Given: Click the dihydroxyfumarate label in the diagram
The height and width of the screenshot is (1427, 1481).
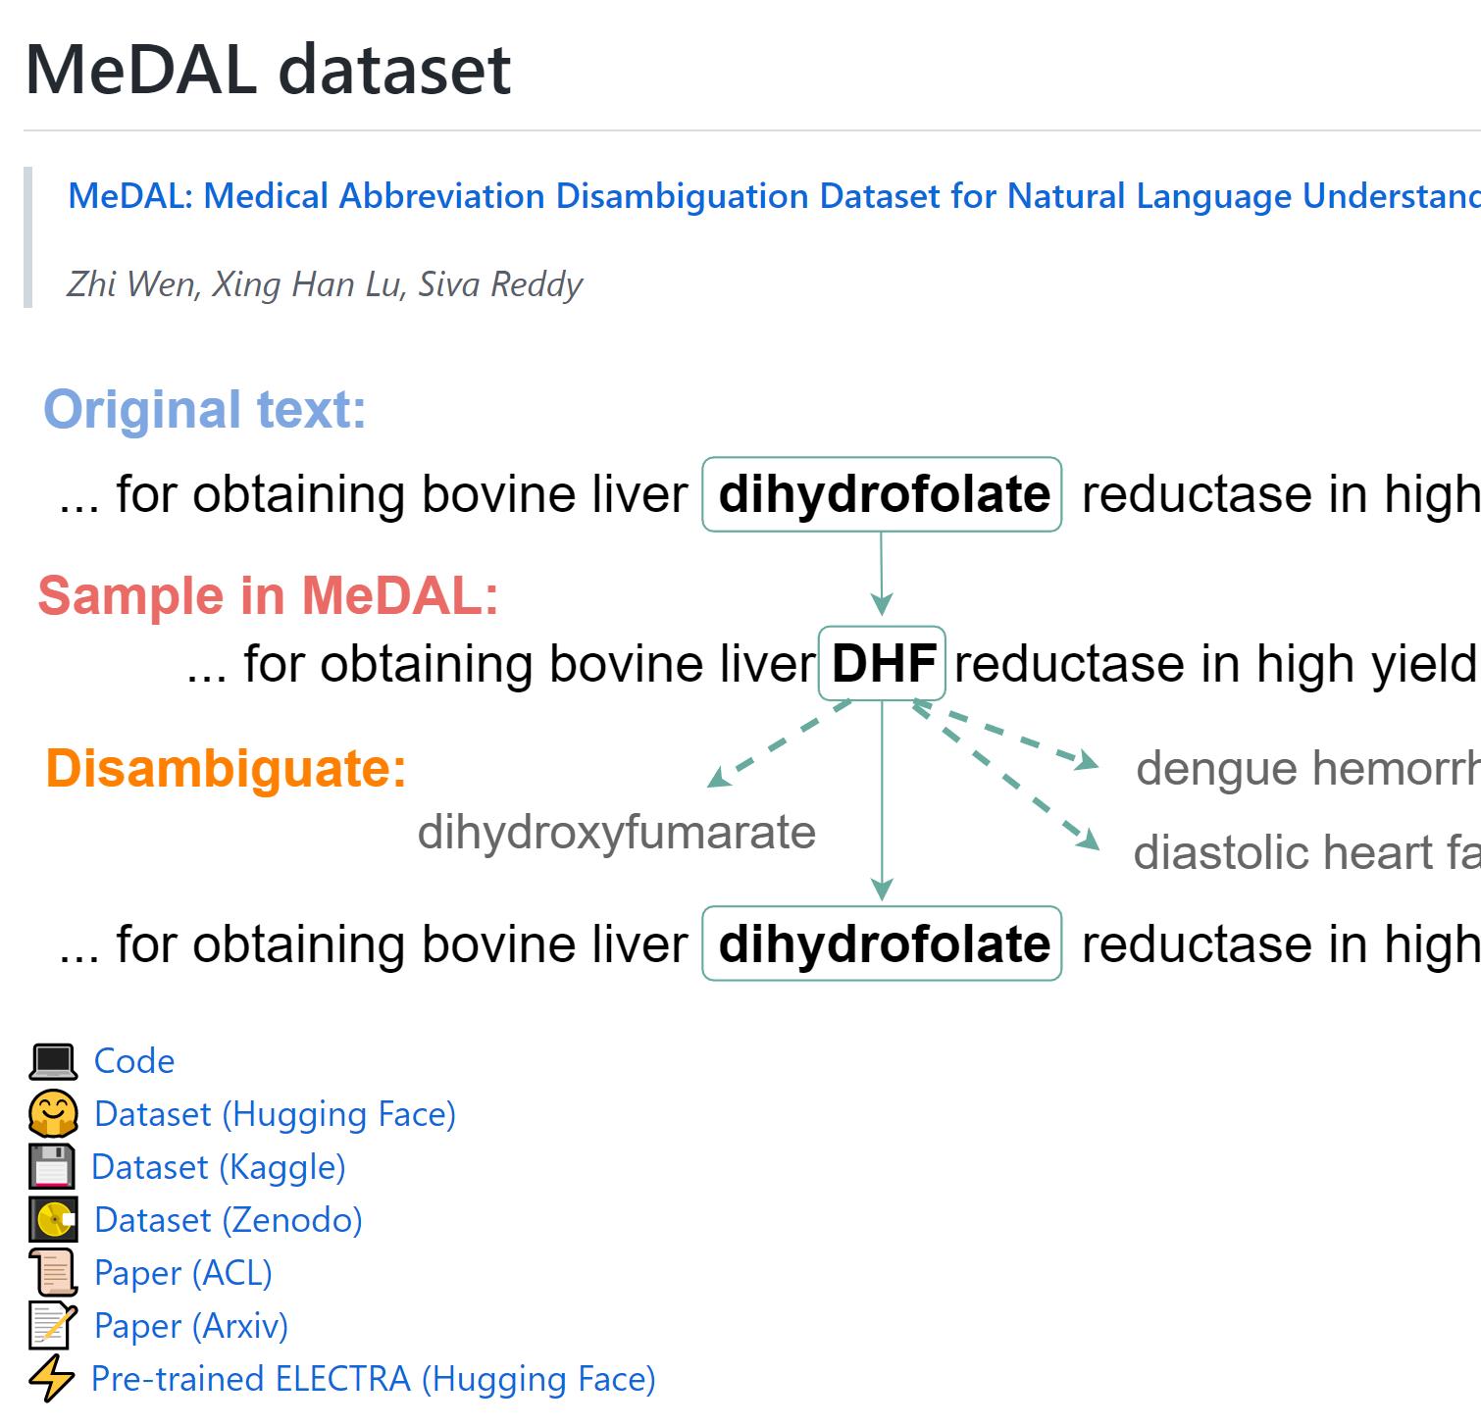Looking at the screenshot, I should 616,833.
